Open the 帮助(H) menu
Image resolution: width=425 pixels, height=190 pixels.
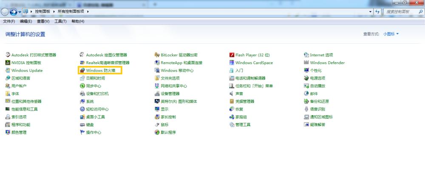point(78,21)
